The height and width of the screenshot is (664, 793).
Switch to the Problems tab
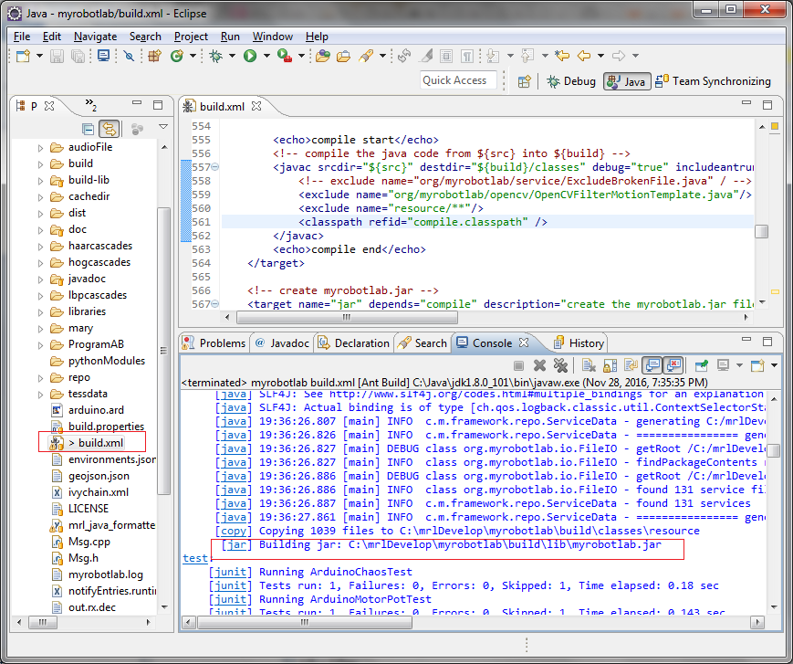(x=214, y=343)
